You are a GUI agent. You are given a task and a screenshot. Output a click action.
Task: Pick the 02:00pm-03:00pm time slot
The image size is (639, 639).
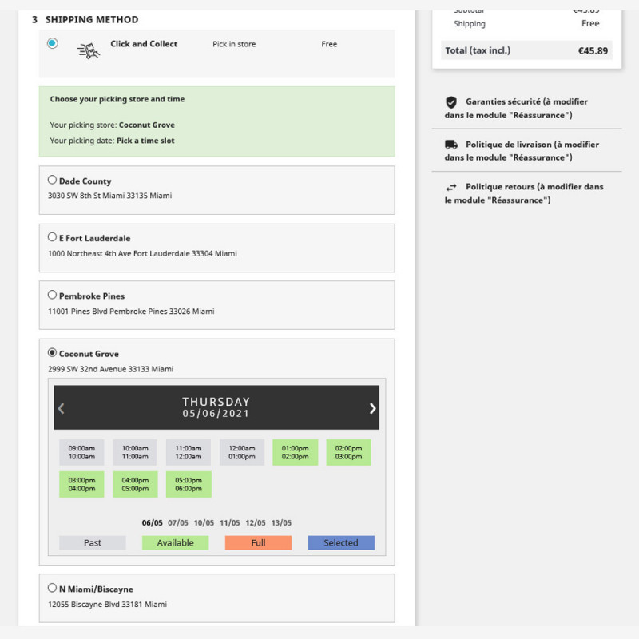pyautogui.click(x=348, y=452)
